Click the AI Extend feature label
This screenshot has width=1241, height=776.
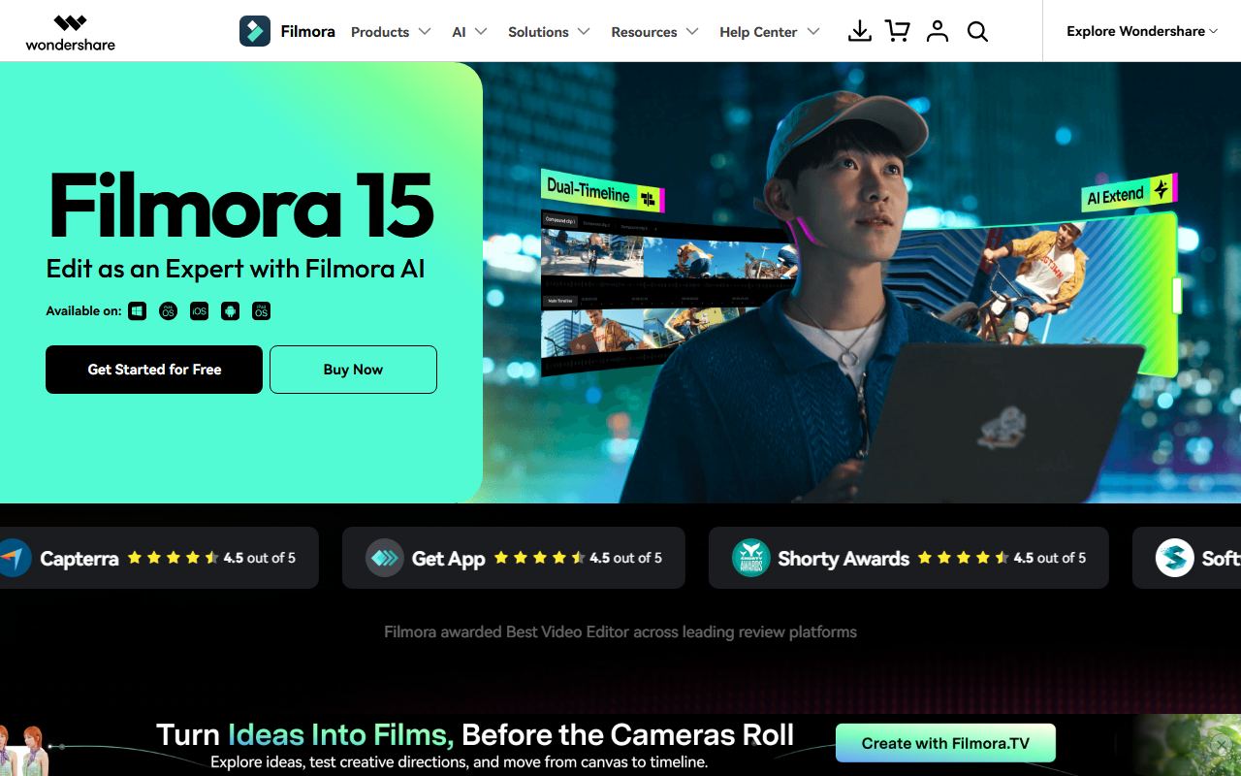click(1129, 193)
